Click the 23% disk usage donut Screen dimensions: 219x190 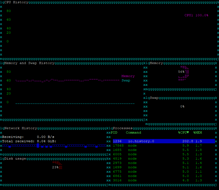click(x=57, y=165)
